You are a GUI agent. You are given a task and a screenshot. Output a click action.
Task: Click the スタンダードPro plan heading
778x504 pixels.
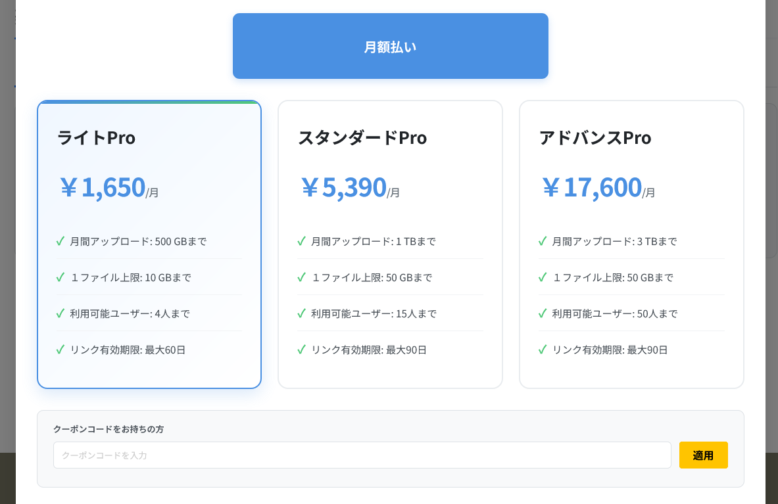click(361, 138)
